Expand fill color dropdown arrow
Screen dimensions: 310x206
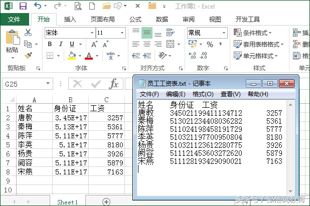pyautogui.click(x=80, y=56)
